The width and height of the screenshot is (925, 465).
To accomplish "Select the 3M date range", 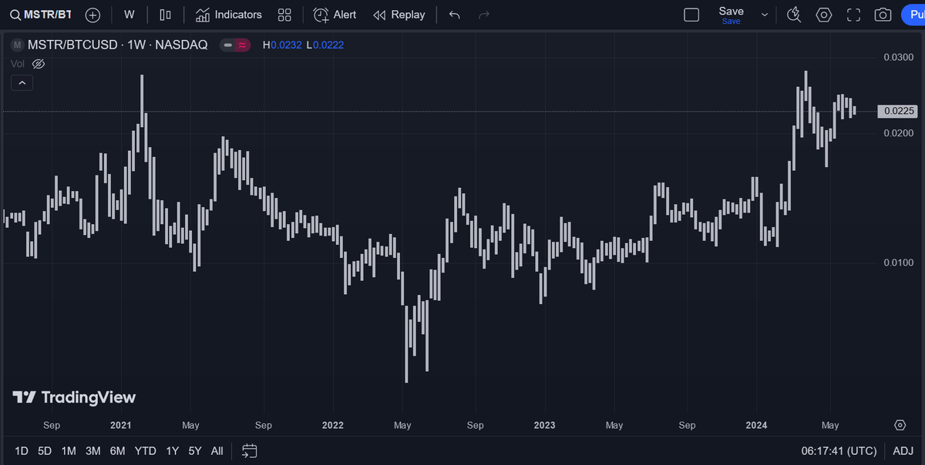I will coord(92,450).
